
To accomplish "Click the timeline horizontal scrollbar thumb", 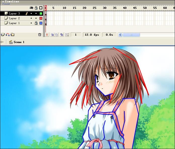I will (131, 35).
